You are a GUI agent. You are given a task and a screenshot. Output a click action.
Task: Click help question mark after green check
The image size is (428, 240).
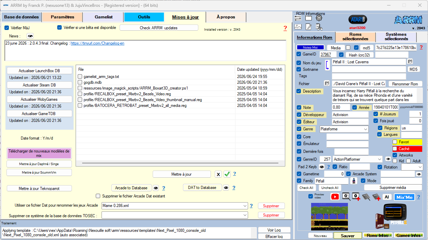[234, 174]
